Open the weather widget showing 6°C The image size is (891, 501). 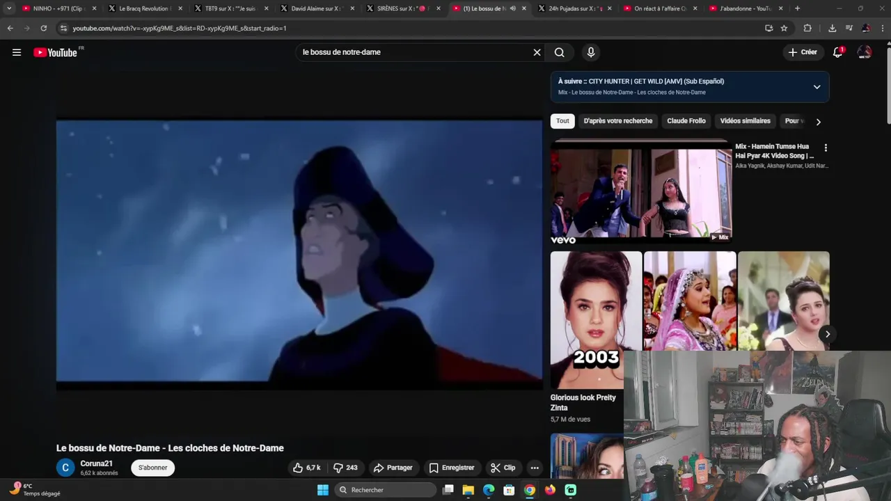[35, 489]
